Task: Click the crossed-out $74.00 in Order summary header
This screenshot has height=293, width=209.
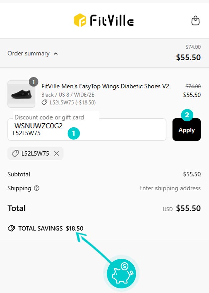Action: coord(193,47)
